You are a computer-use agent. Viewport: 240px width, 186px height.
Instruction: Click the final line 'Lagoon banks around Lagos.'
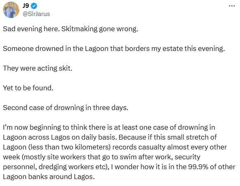click(x=49, y=177)
